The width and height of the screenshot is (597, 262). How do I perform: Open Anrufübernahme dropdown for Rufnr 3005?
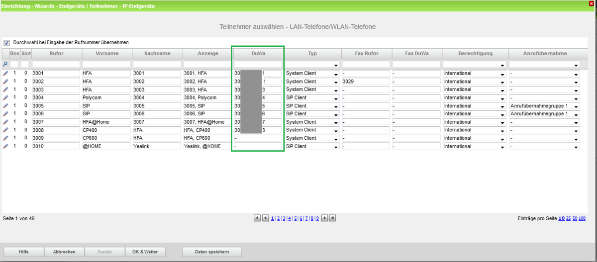pyautogui.click(x=576, y=106)
